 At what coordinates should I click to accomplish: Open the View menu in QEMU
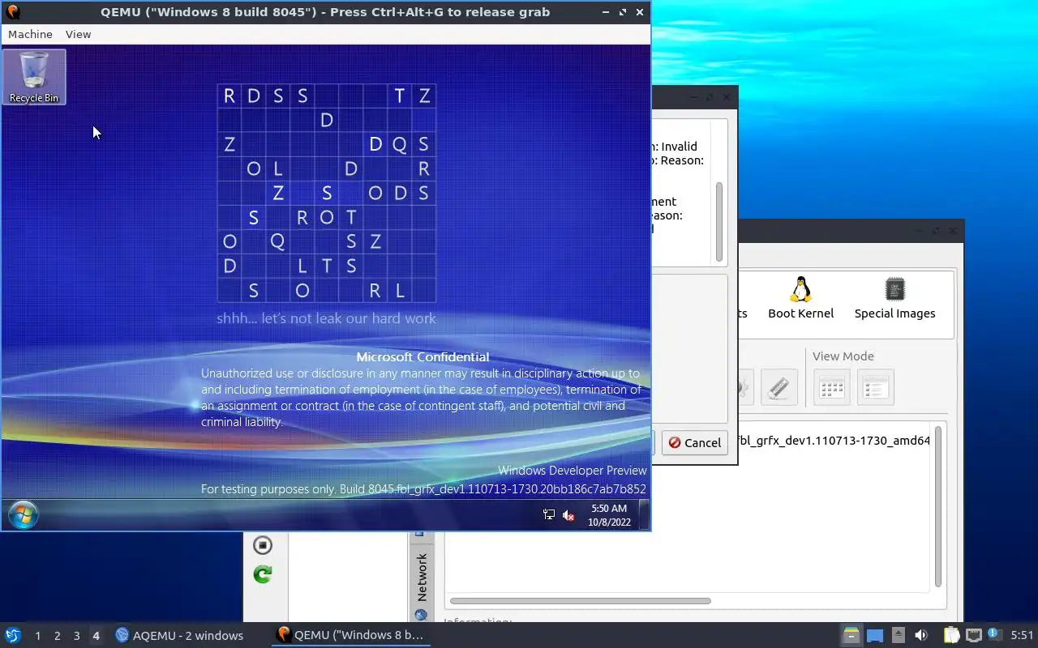[78, 34]
